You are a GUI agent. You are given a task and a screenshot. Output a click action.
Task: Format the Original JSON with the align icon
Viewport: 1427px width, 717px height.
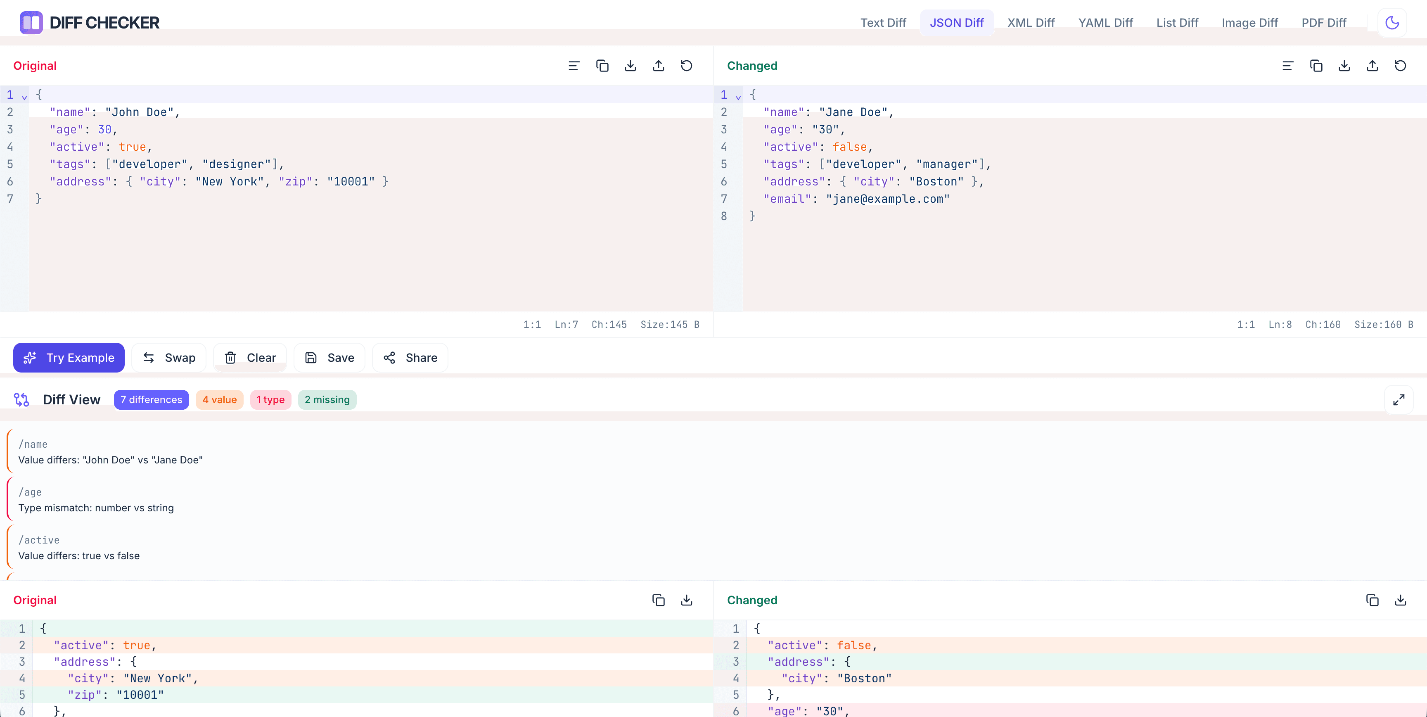click(x=574, y=65)
